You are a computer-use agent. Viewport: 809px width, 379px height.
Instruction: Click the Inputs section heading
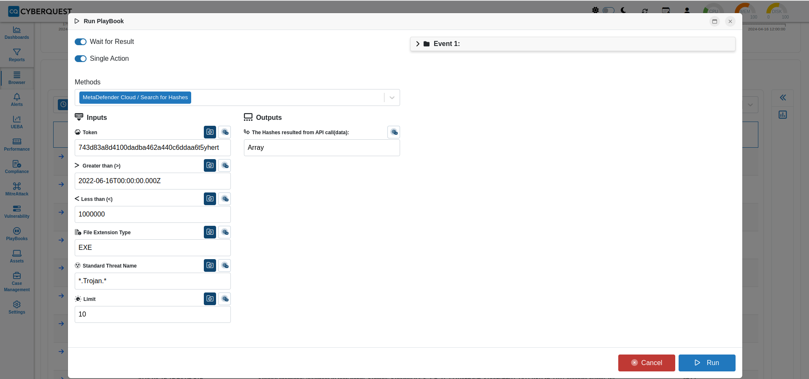91,117
